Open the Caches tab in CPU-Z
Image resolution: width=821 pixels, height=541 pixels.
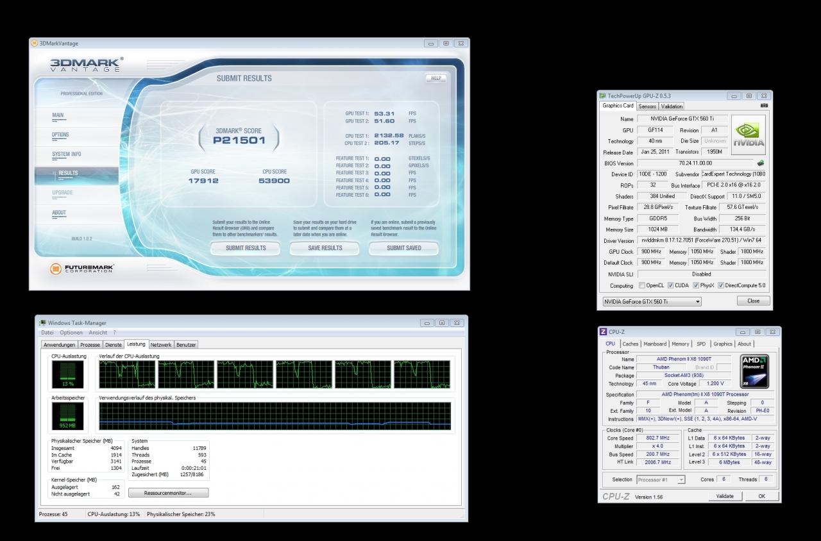[631, 344]
